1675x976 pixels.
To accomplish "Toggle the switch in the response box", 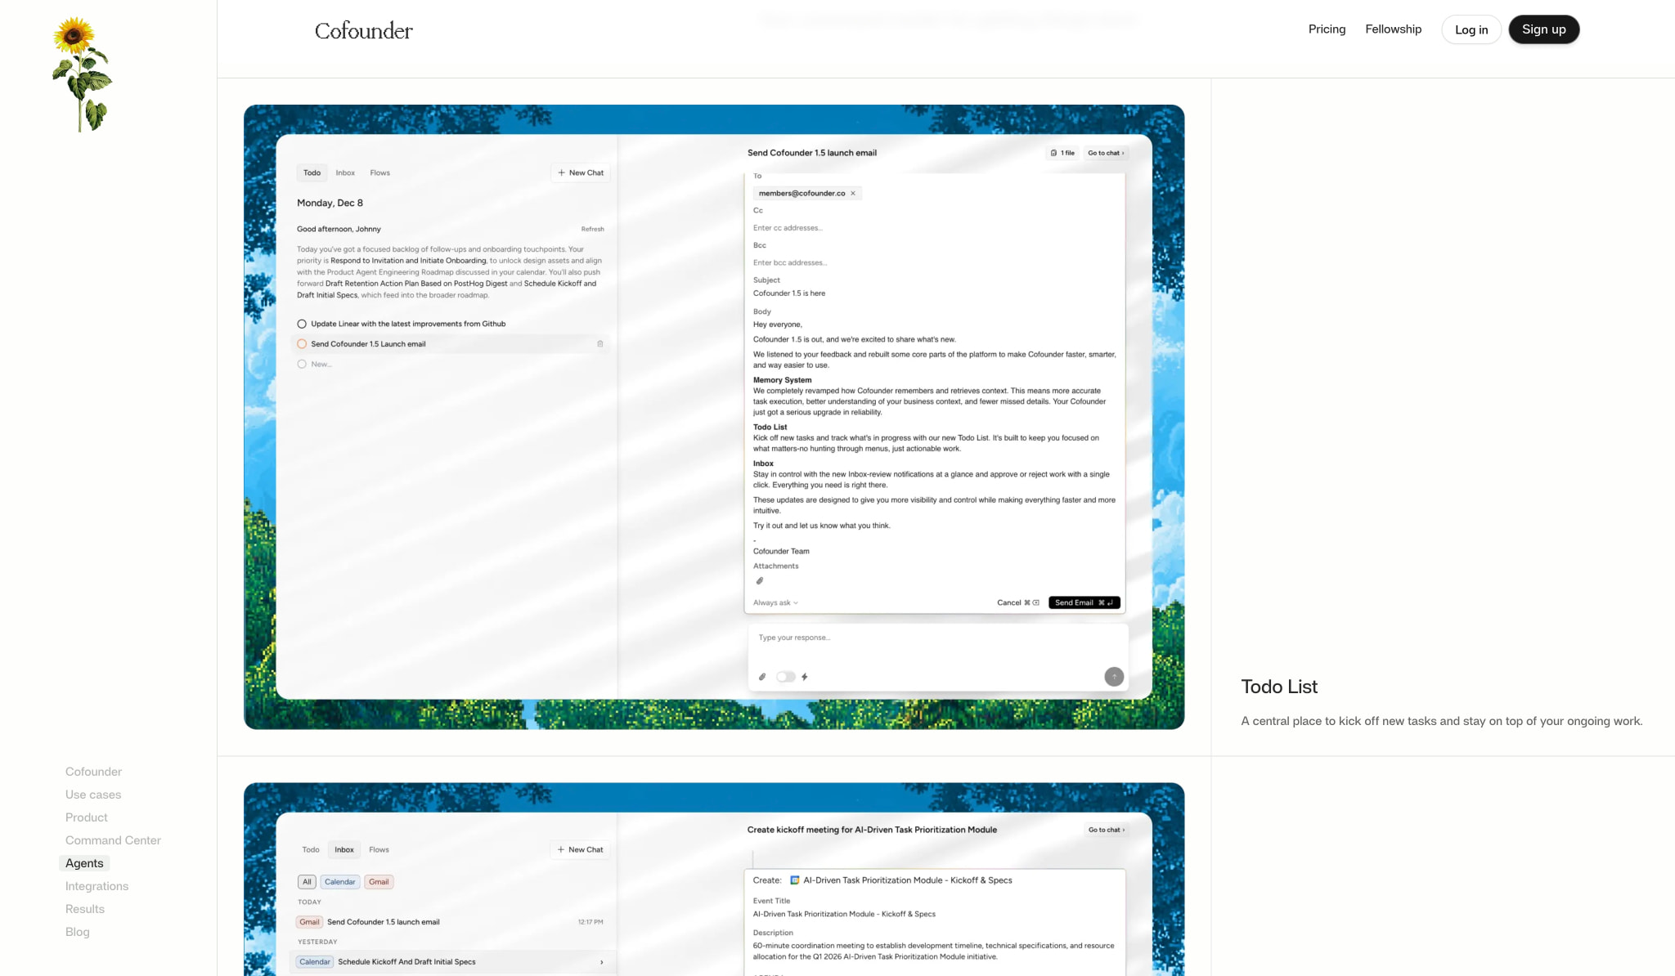I will click(x=785, y=677).
